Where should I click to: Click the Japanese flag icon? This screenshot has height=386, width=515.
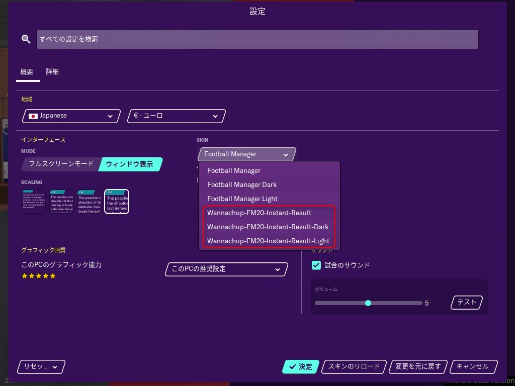point(33,116)
